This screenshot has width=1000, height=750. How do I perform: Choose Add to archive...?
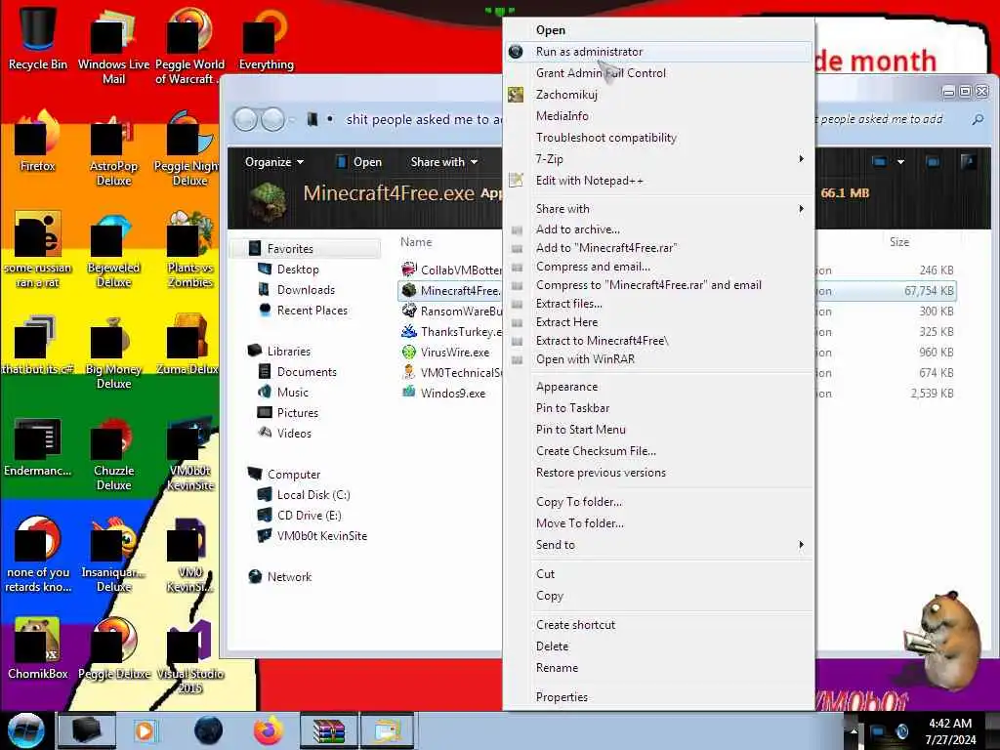click(x=659, y=229)
